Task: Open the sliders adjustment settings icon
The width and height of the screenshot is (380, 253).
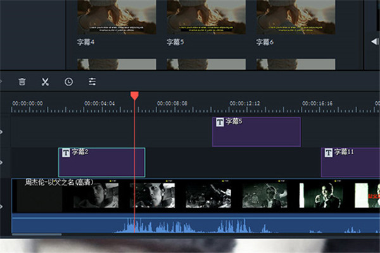Action: (x=92, y=82)
